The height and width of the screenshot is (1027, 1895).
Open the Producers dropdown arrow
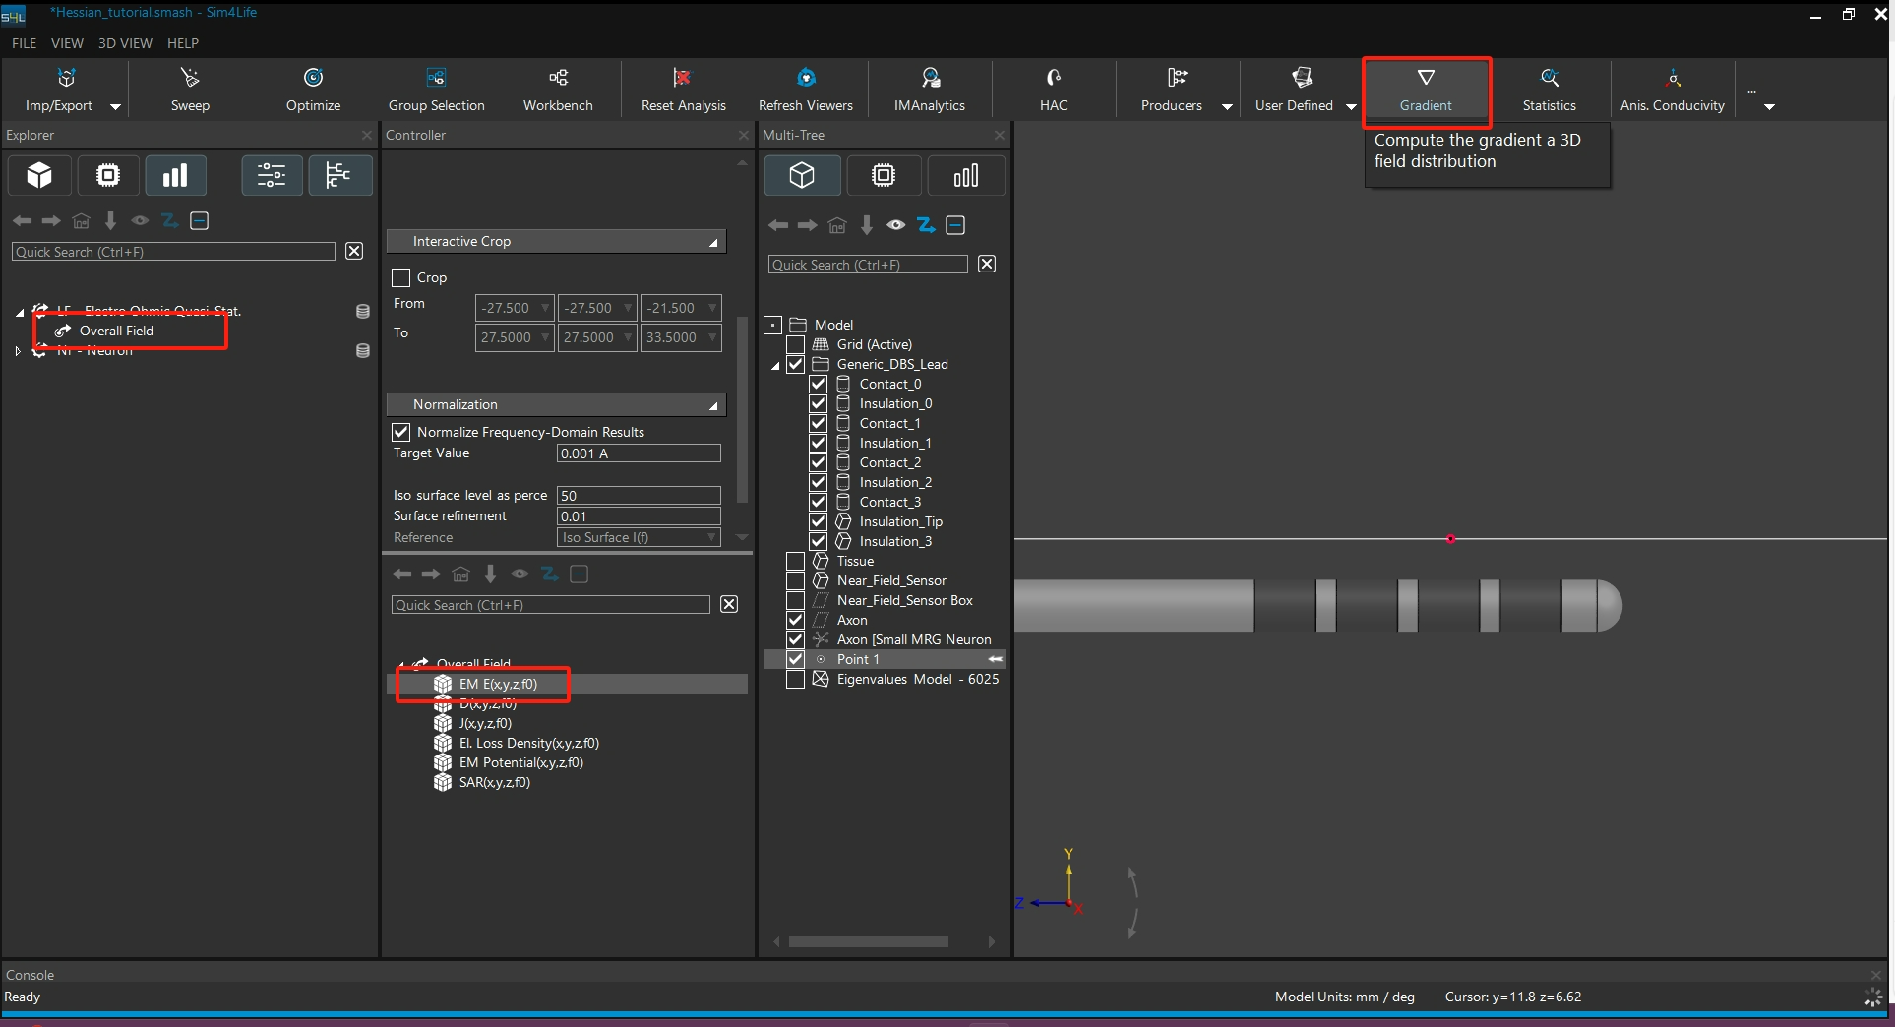point(1227,106)
